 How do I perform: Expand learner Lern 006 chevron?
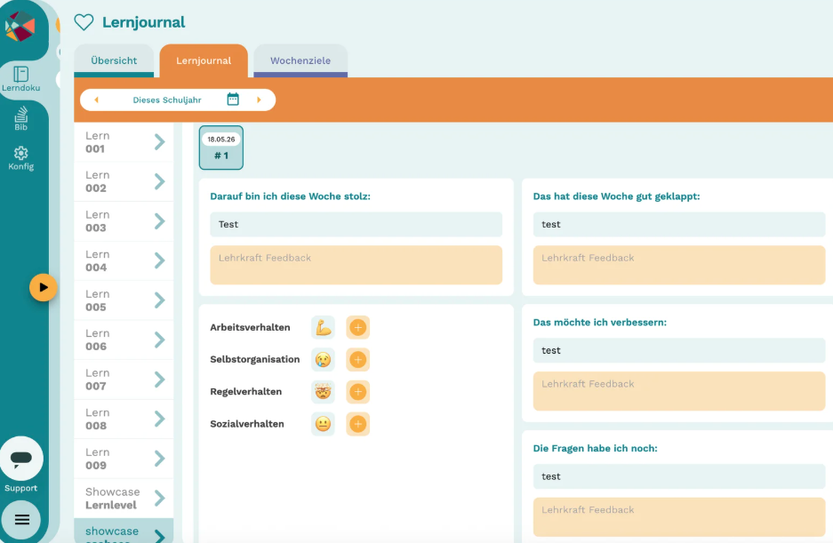(x=159, y=340)
